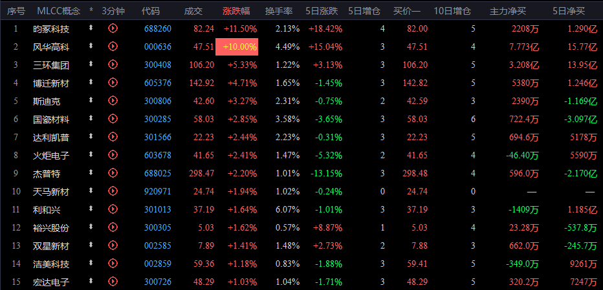The height and width of the screenshot is (290, 603).
Task: Open stock code 688260 link
Action: tap(158, 29)
